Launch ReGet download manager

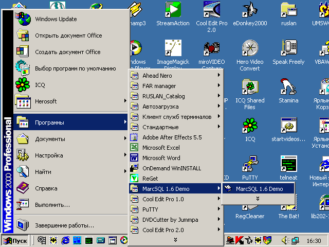(x=175, y=179)
